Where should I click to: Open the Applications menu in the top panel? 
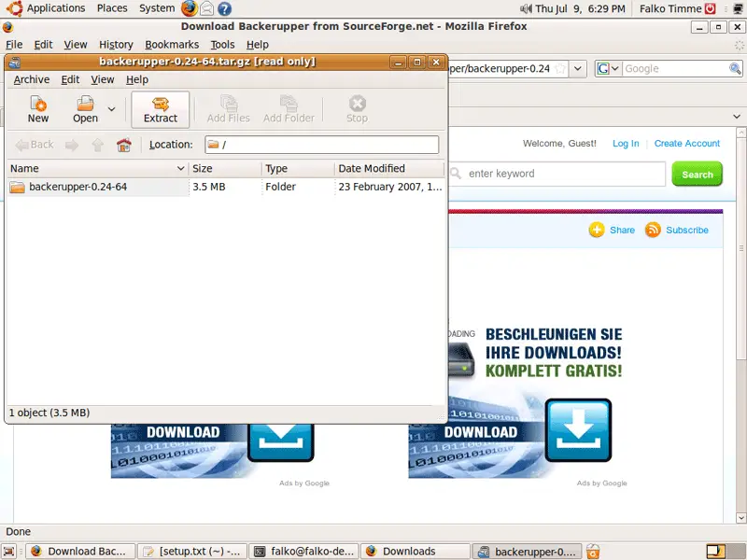(56, 8)
